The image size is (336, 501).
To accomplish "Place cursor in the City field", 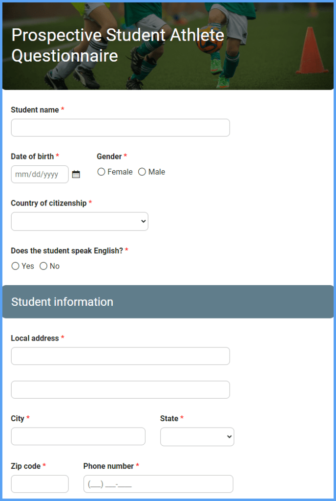I will [78, 436].
